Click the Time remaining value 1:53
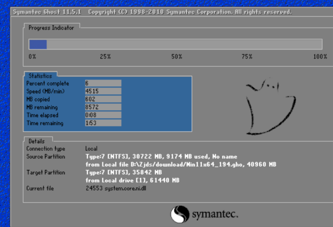The width and height of the screenshot is (333, 227). click(x=103, y=123)
